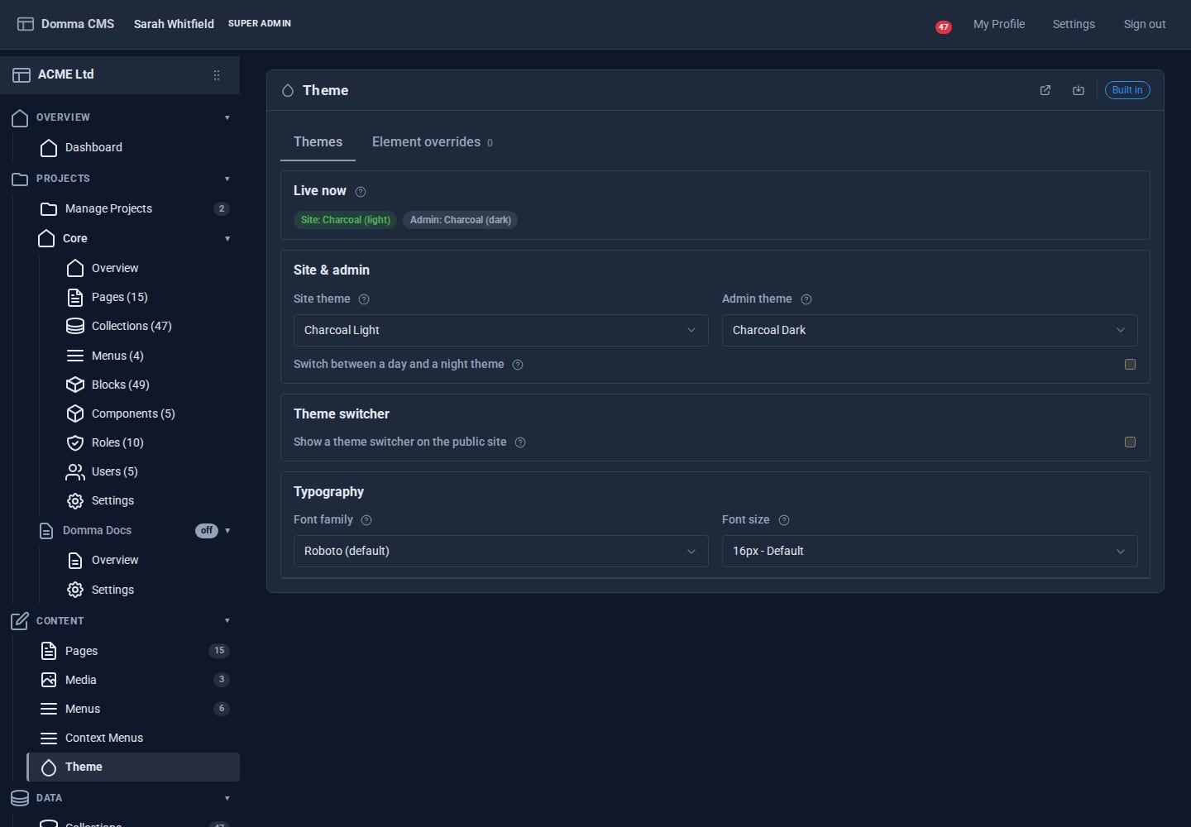This screenshot has height=827, width=1191.
Task: Click the Manage Projects folder icon
Action: [49, 209]
